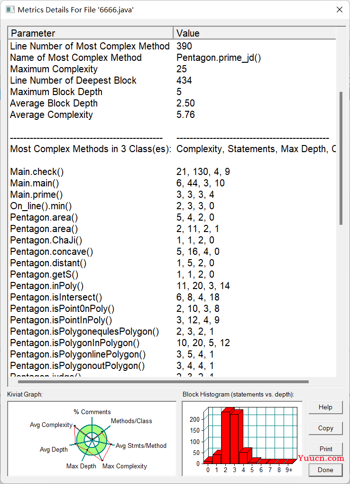Select the Main.check() row
This screenshot has width=350, height=484.
(x=172, y=172)
